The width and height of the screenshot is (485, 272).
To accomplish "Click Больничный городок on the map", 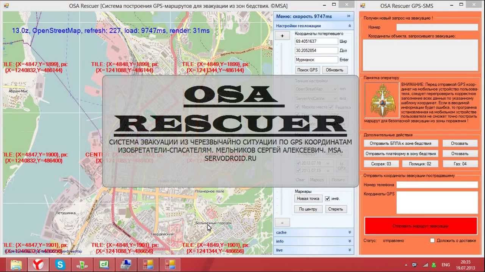I will tap(213, 223).
